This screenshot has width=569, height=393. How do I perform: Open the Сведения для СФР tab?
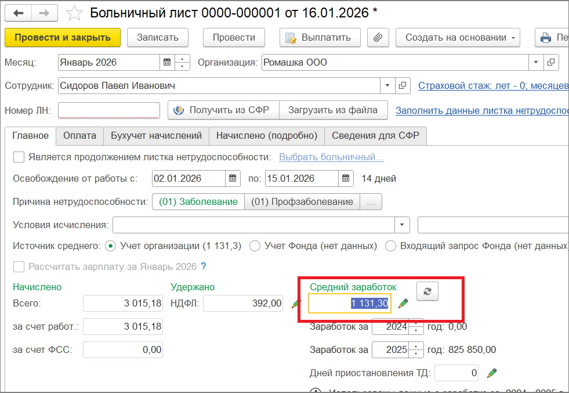tap(375, 136)
